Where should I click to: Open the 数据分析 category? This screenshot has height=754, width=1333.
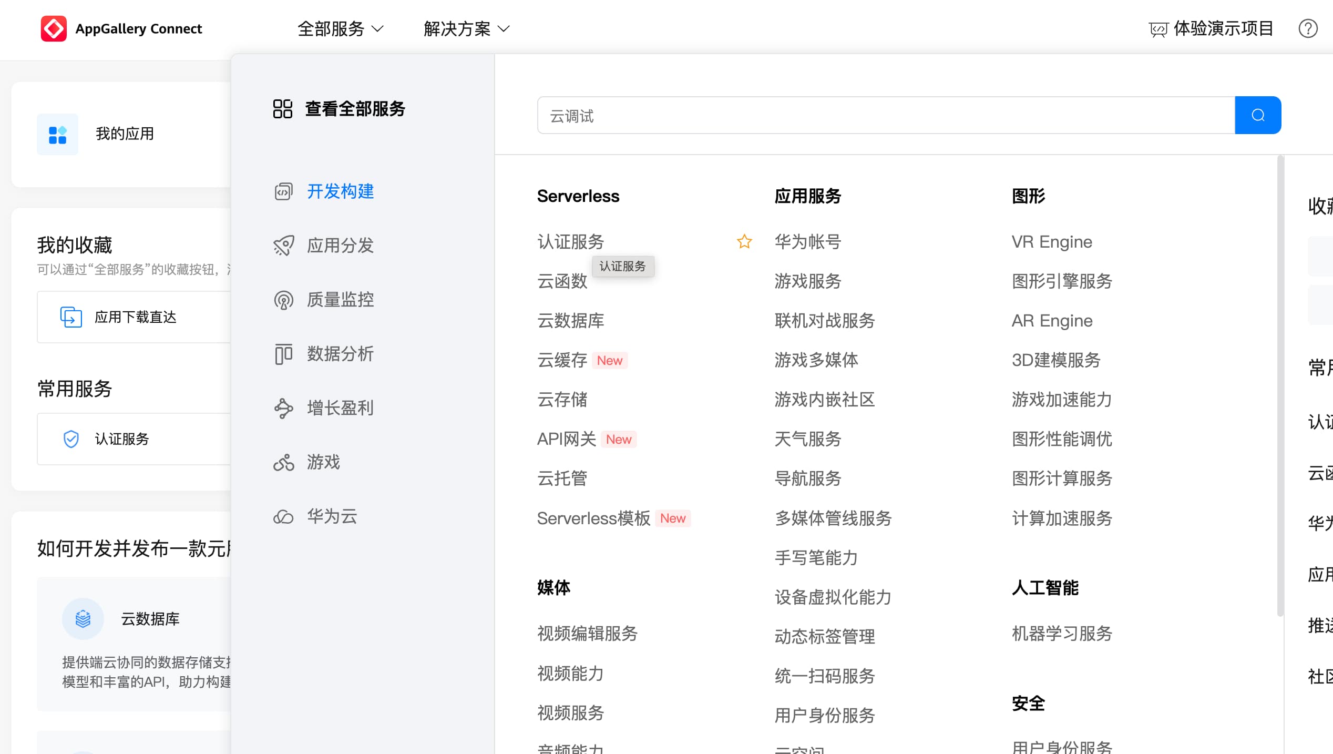pyautogui.click(x=340, y=354)
